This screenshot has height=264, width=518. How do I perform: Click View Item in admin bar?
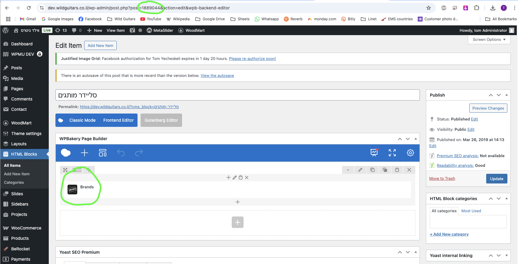(x=116, y=30)
